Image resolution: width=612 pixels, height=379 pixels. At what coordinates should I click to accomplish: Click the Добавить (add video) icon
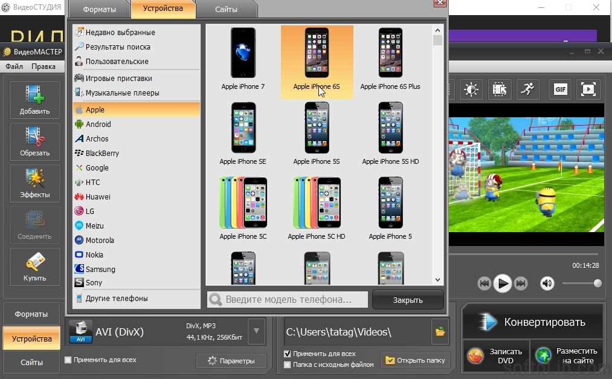tap(34, 100)
